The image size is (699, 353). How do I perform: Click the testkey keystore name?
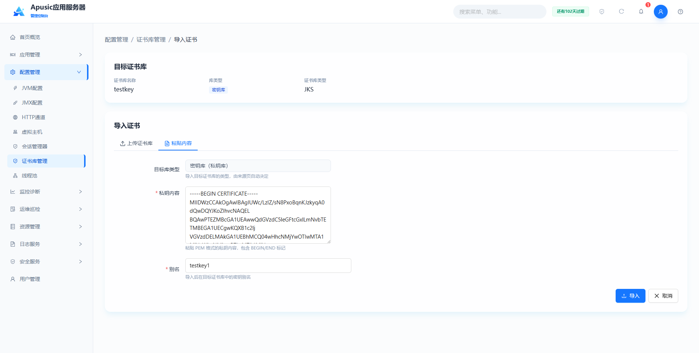click(124, 89)
